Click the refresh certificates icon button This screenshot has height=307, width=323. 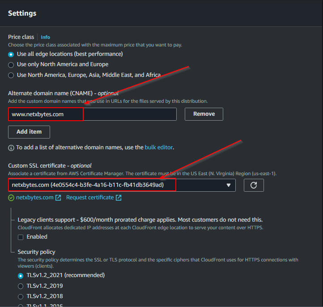click(254, 185)
